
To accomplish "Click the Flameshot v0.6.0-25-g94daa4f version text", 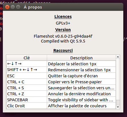I will 63,36.
